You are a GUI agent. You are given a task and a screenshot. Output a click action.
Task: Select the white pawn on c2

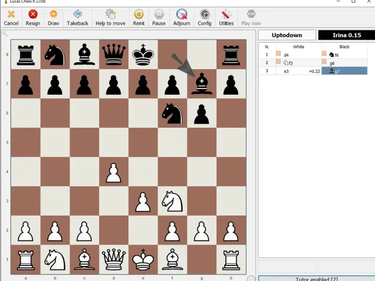[x=84, y=231]
